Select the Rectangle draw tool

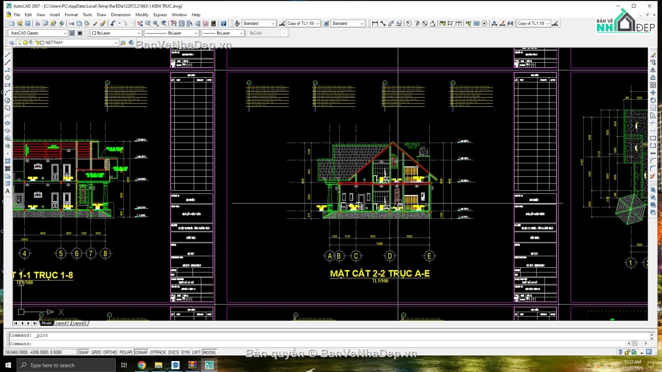(8, 85)
